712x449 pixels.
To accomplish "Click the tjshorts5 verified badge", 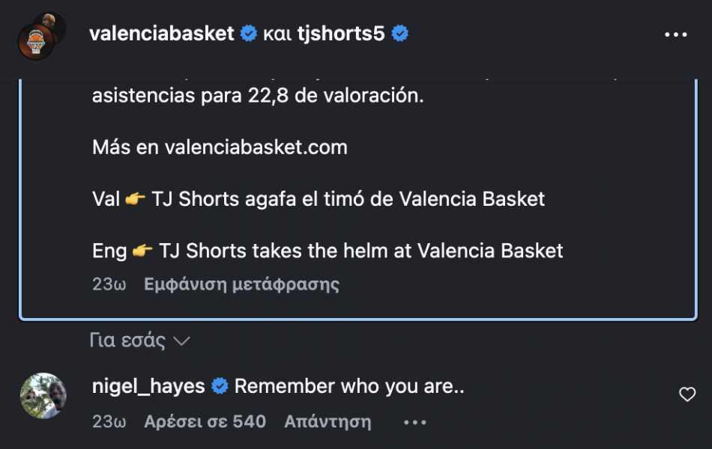I will click(399, 34).
